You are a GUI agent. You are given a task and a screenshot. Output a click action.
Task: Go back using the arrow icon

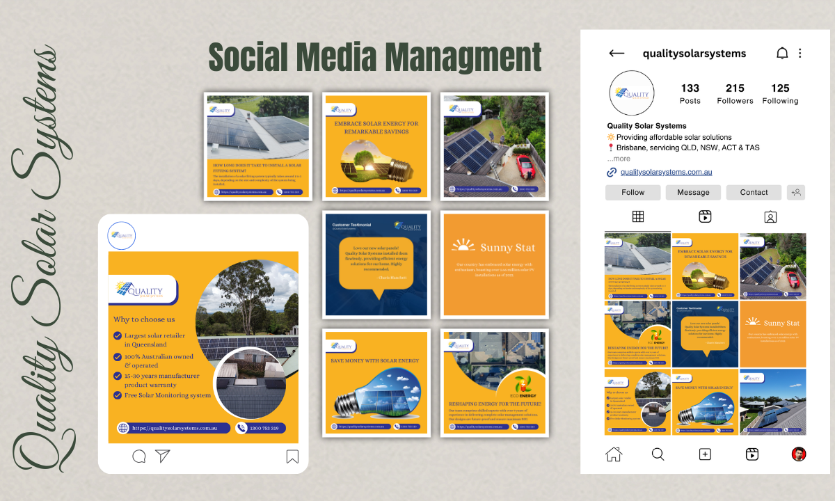pyautogui.click(x=617, y=53)
